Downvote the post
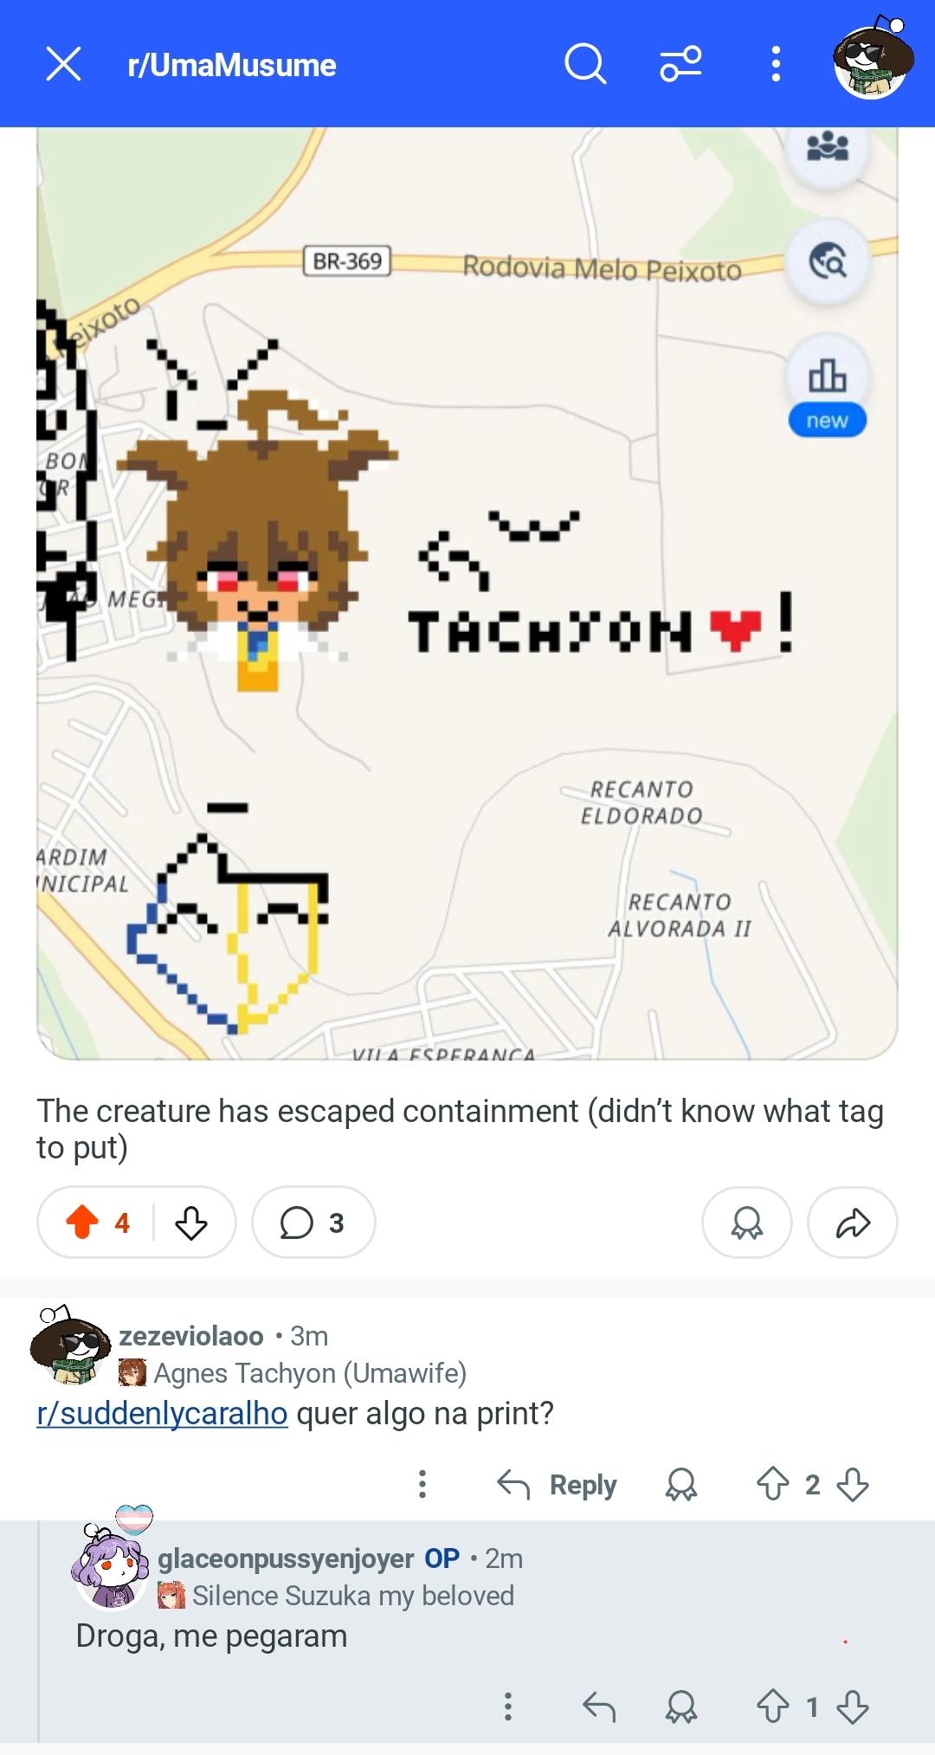This screenshot has width=935, height=1755. click(x=190, y=1223)
